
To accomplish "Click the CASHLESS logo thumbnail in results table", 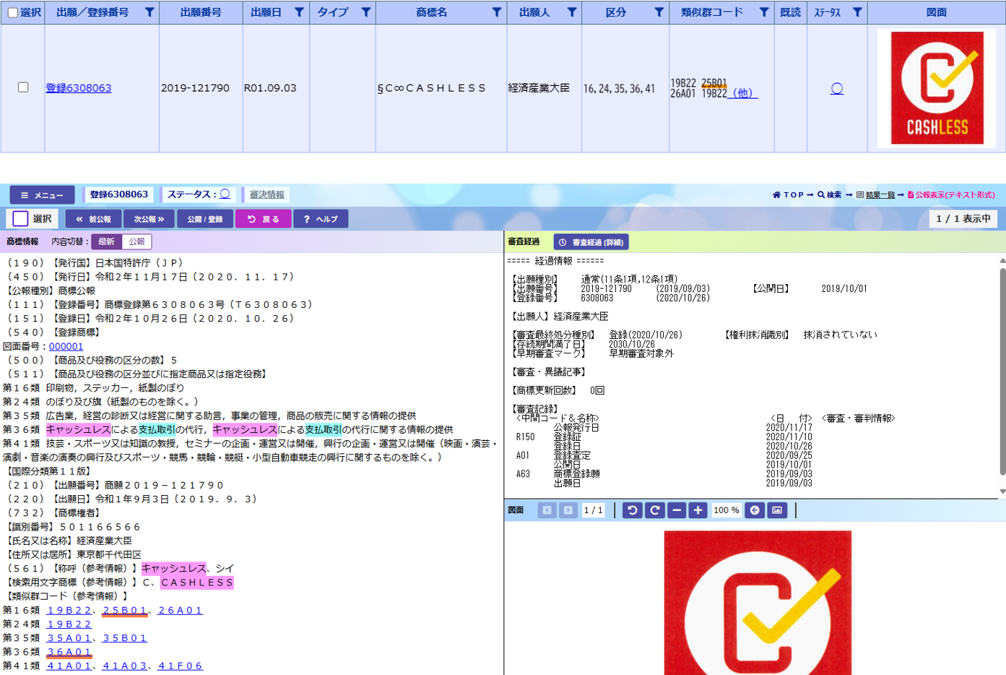I will coord(937,88).
